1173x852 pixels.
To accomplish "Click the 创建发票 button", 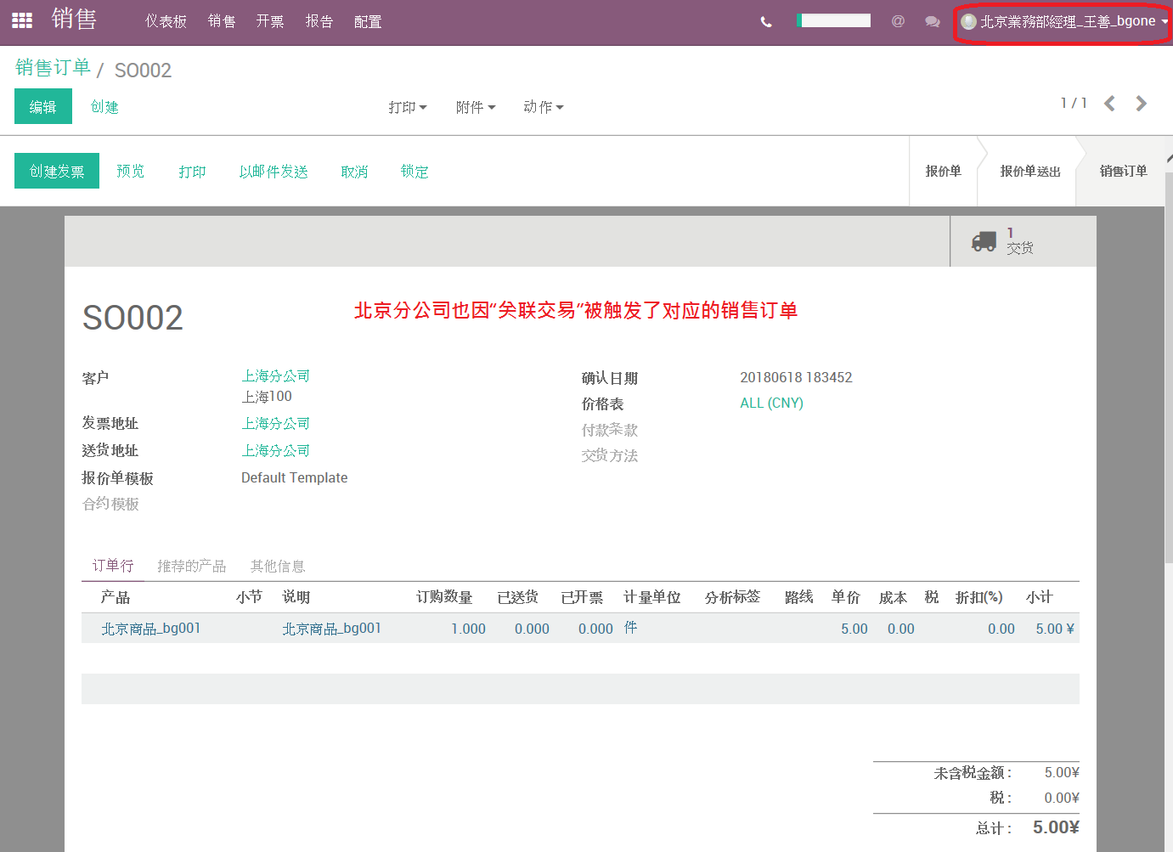I will pyautogui.click(x=57, y=171).
